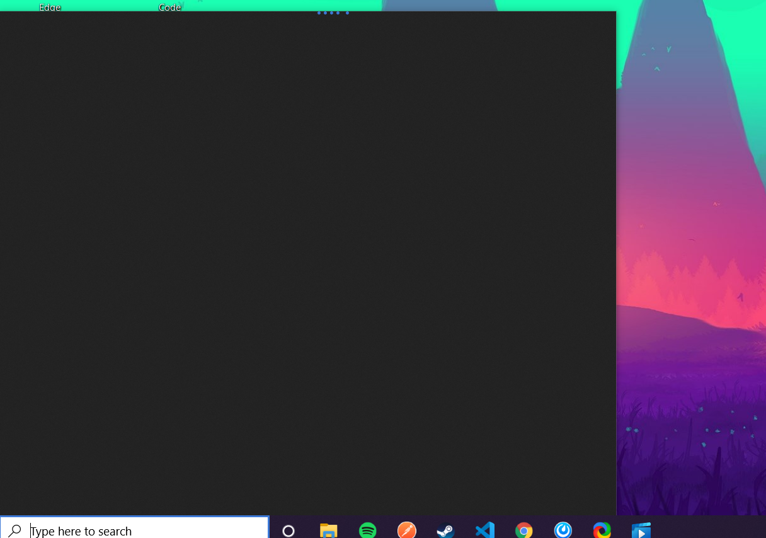
Task: Open Visual Studio Code taskbar icon
Action: pyautogui.click(x=484, y=530)
